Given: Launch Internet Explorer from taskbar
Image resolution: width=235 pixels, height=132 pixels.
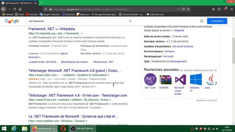Looking at the screenshot, I should 14,129.
